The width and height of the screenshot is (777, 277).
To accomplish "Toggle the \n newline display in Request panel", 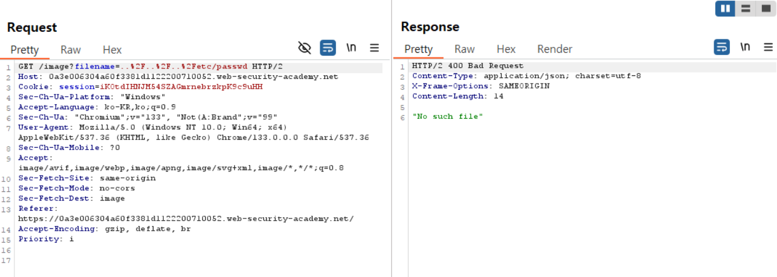I will (351, 48).
